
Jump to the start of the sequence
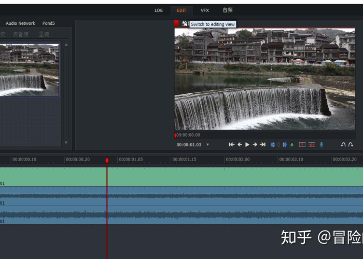[231, 145]
